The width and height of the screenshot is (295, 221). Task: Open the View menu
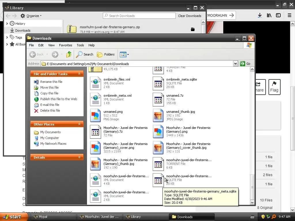(x=51, y=45)
